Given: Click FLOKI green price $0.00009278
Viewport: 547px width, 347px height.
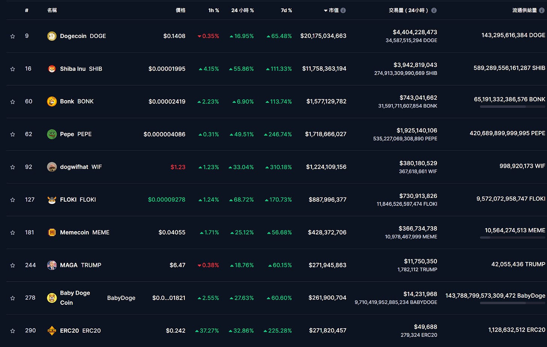Looking at the screenshot, I should coord(167,200).
